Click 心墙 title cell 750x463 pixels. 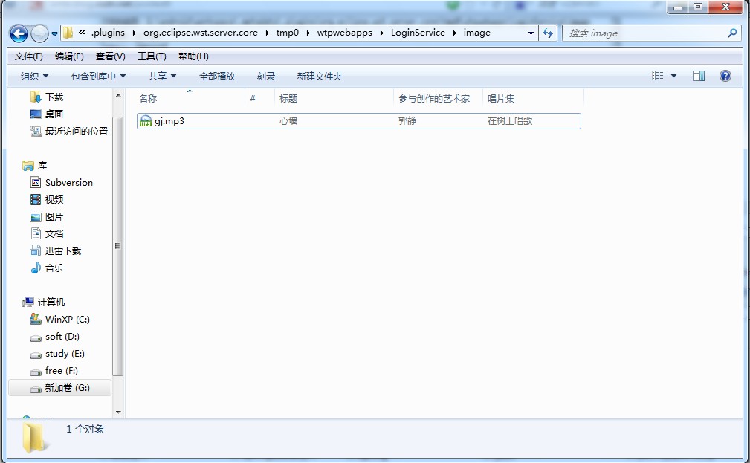click(288, 121)
